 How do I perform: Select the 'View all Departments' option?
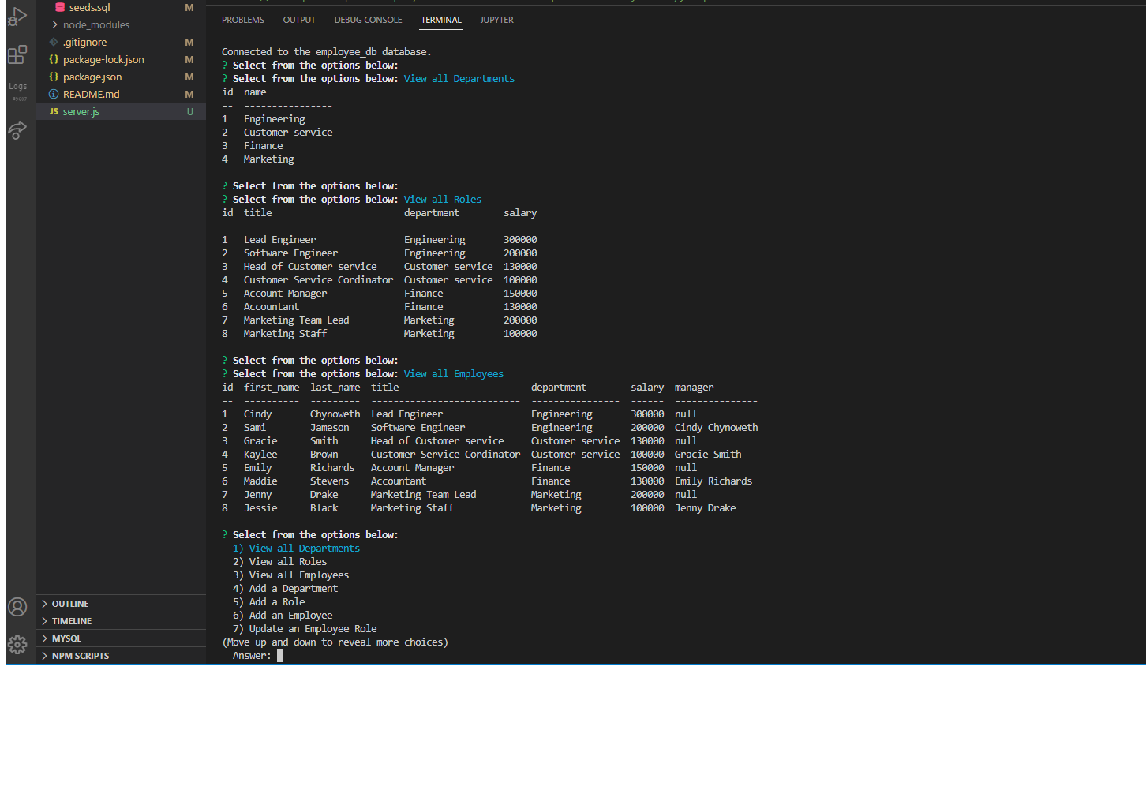303,548
